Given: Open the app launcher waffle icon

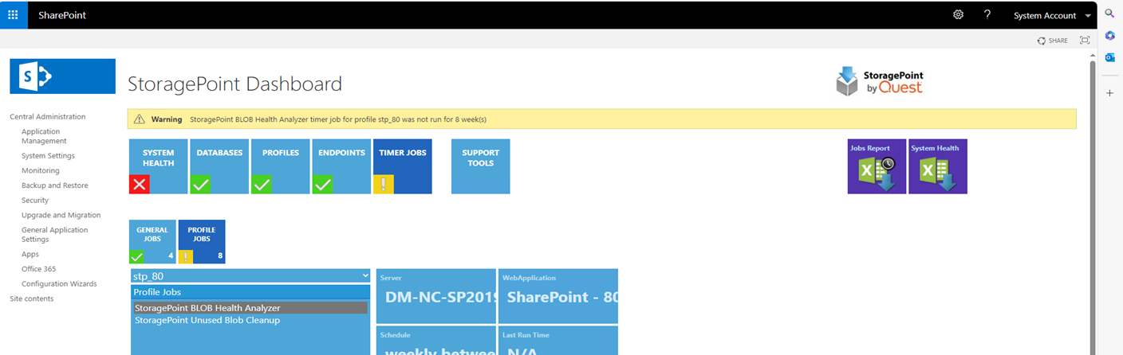Looking at the screenshot, I should coord(13,15).
